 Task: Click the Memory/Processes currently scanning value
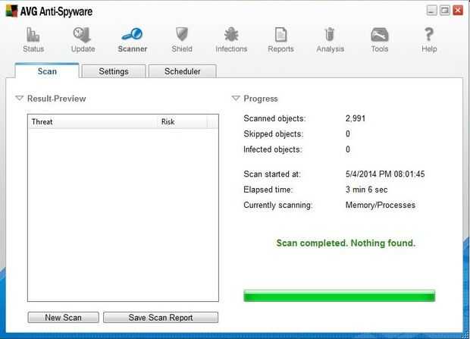point(381,206)
